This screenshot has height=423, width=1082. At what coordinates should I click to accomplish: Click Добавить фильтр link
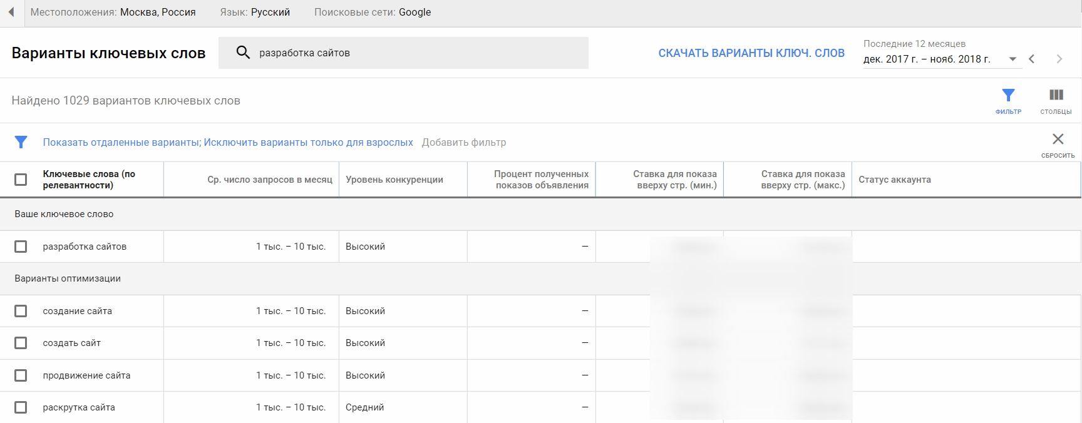pyautogui.click(x=464, y=143)
